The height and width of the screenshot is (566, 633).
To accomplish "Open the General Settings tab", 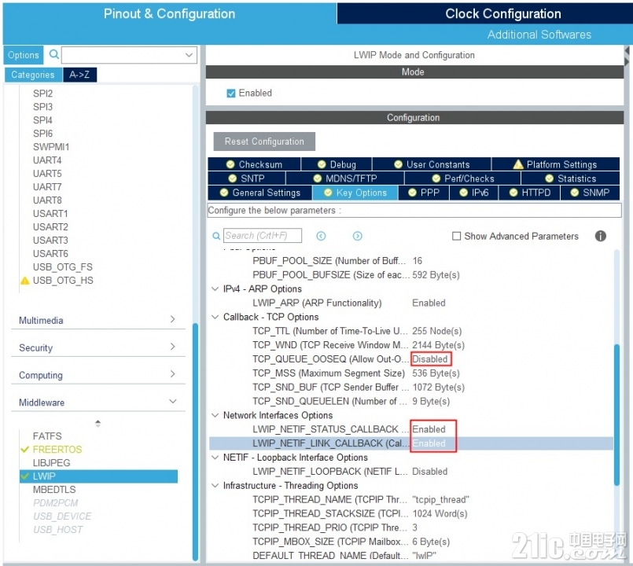I will click(260, 193).
